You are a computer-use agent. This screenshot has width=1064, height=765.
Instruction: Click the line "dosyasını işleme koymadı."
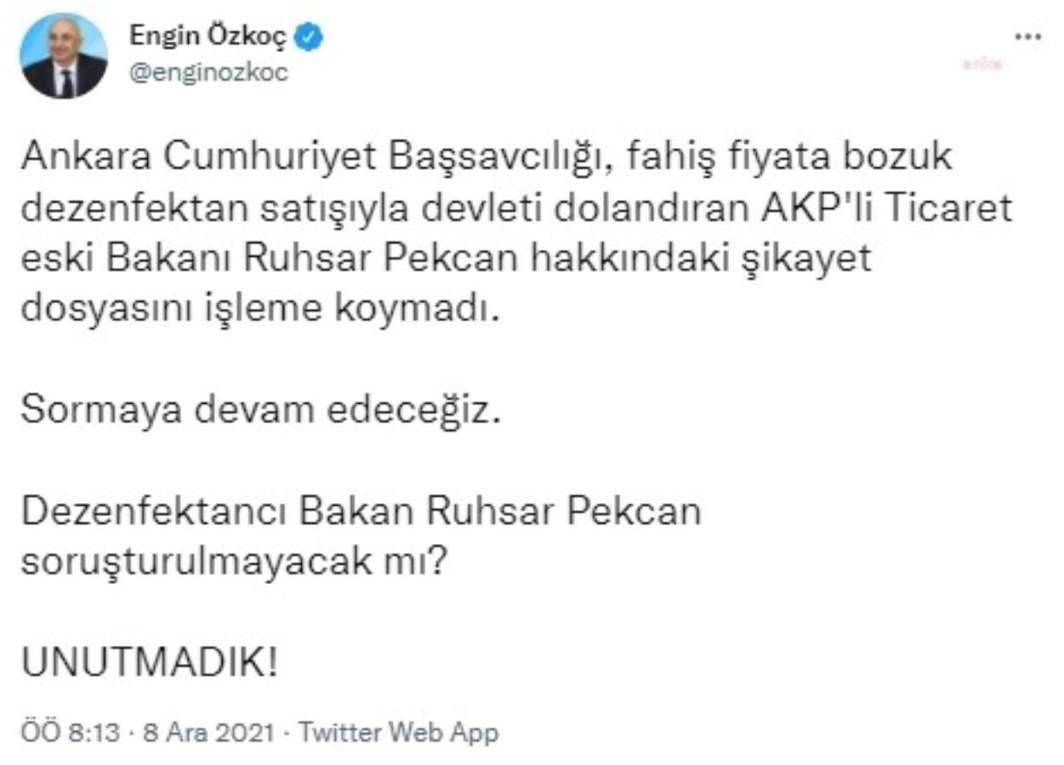tap(257, 308)
